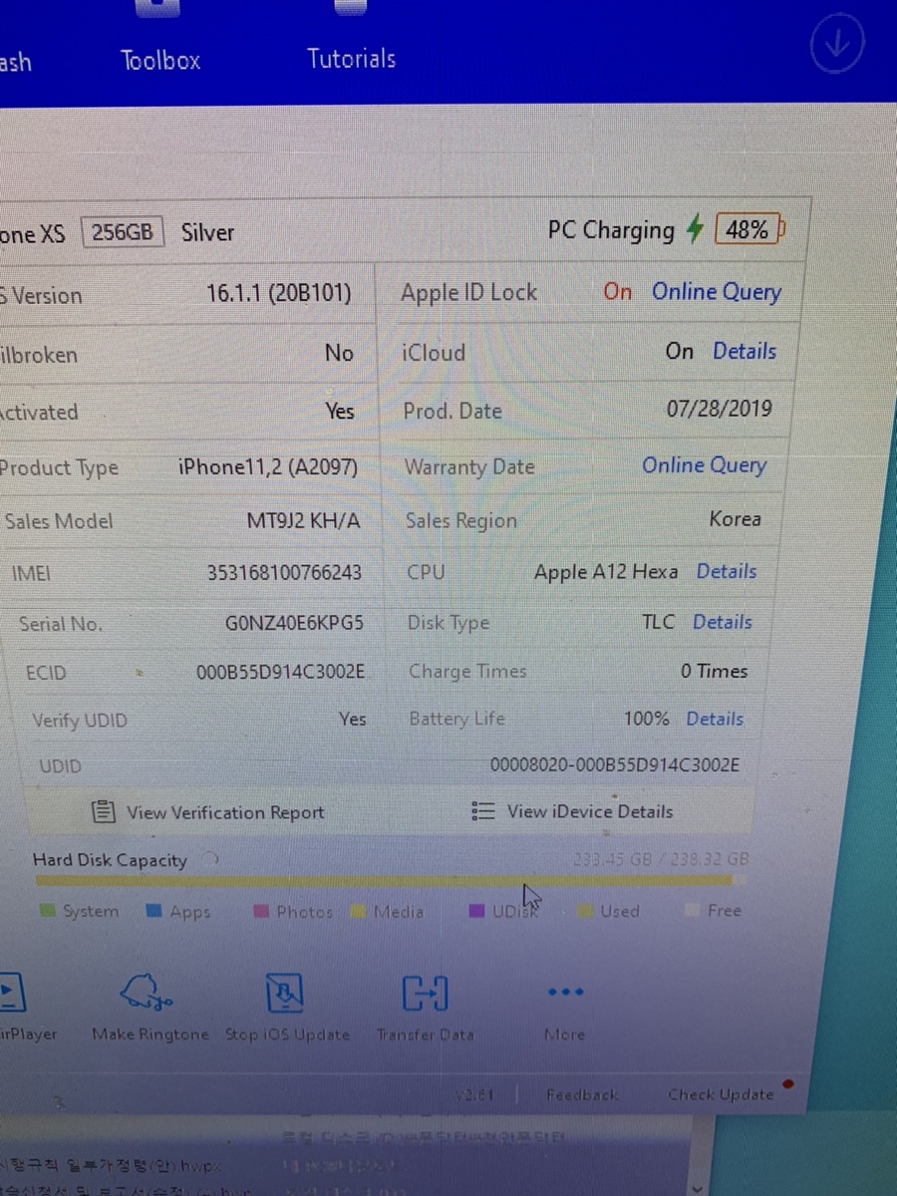Click the red Apple ID Lock On status
Screen dimensions: 897x1196
617,291
